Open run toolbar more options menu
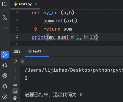 coord(31,61)
